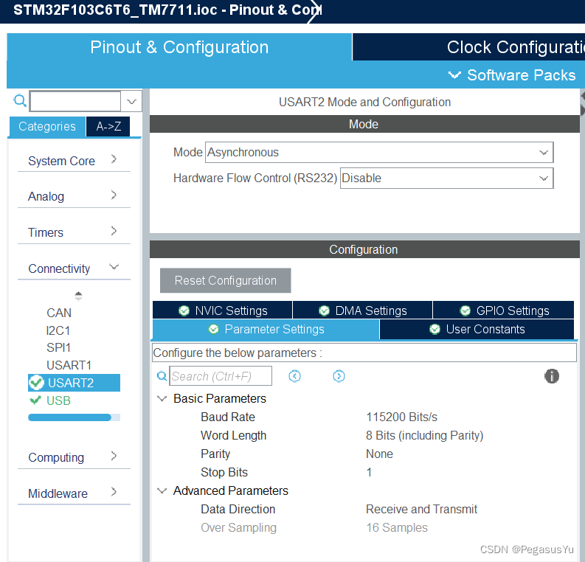The width and height of the screenshot is (585, 562).
Task: Click the Reset Configuration button
Action: tap(225, 280)
